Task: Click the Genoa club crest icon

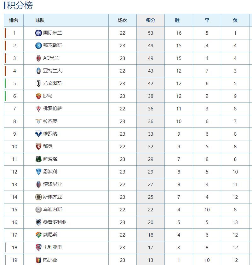Action: click(x=38, y=260)
